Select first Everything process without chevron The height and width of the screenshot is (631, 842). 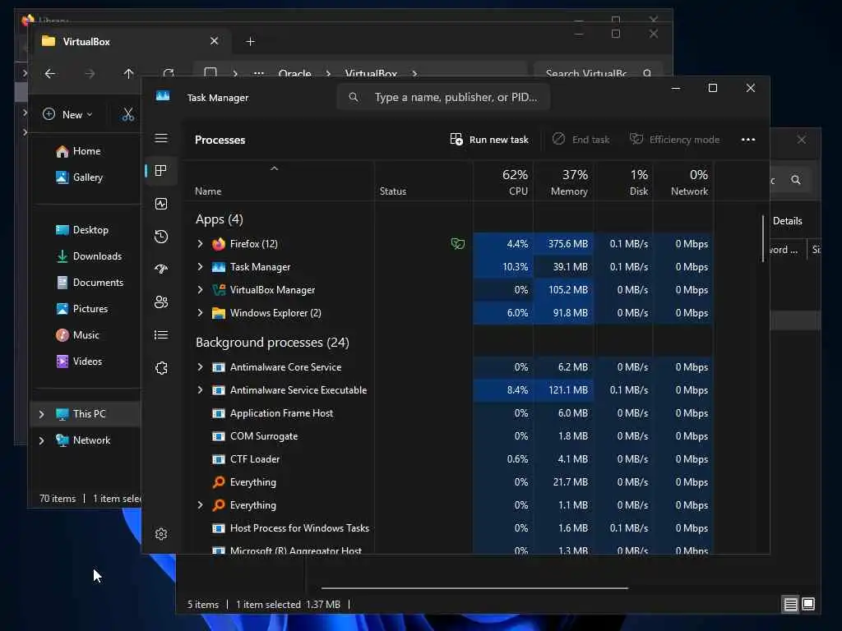253,481
